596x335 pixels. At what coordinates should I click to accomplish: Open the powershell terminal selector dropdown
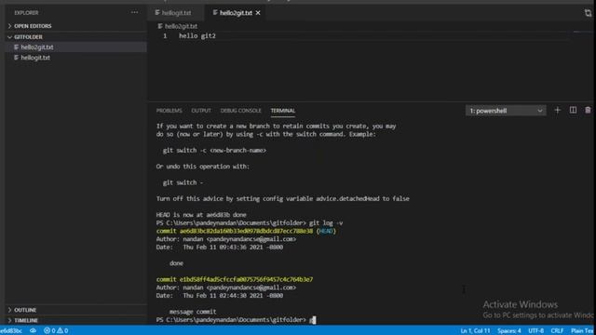pyautogui.click(x=506, y=111)
